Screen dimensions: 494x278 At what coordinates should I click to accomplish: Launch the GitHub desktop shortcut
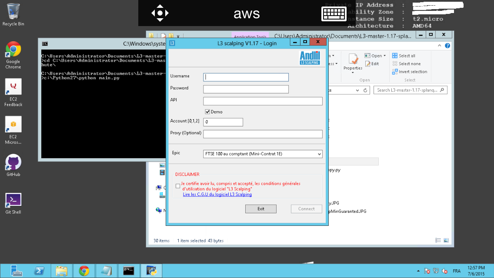pos(13,165)
